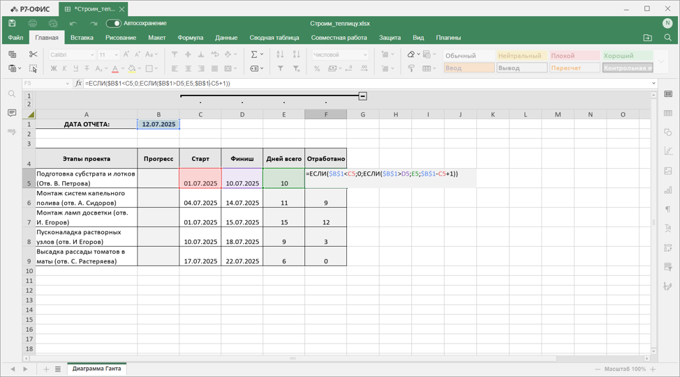Expand the formula bar with arrow
The height and width of the screenshot is (377, 680).
coord(653,83)
